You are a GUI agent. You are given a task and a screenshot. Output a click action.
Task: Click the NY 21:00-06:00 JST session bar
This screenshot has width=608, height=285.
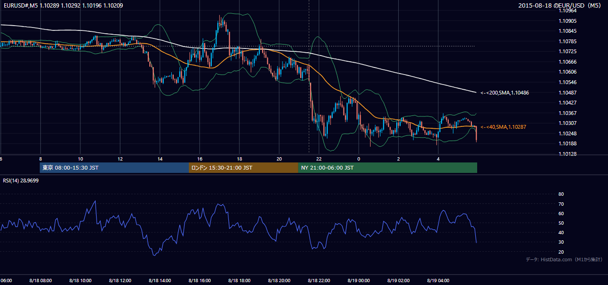pyautogui.click(x=388, y=168)
